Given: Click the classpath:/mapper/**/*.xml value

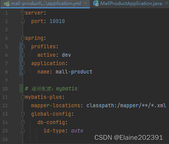Looking at the screenshot, I should pos(126,106).
